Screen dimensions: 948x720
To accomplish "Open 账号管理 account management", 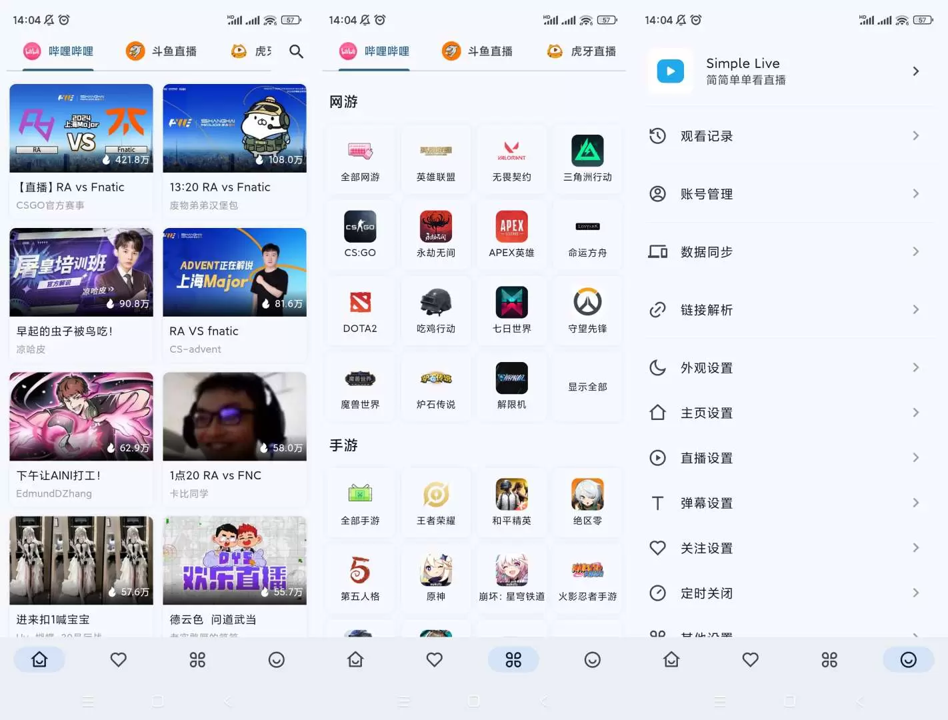I will [790, 194].
